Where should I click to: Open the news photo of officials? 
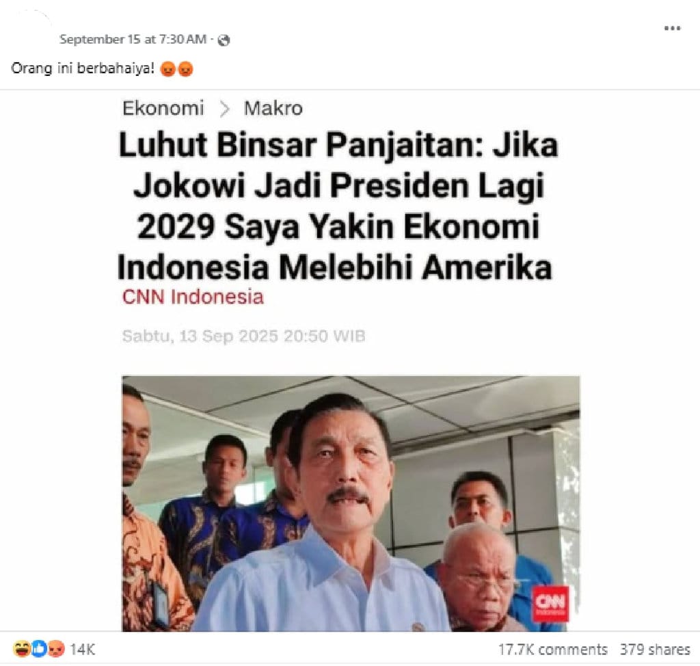pyautogui.click(x=351, y=503)
